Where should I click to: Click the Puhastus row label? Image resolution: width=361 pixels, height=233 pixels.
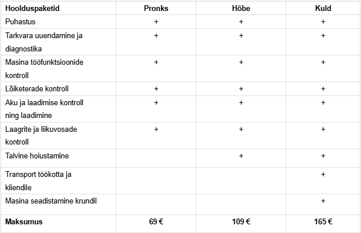pos(20,21)
